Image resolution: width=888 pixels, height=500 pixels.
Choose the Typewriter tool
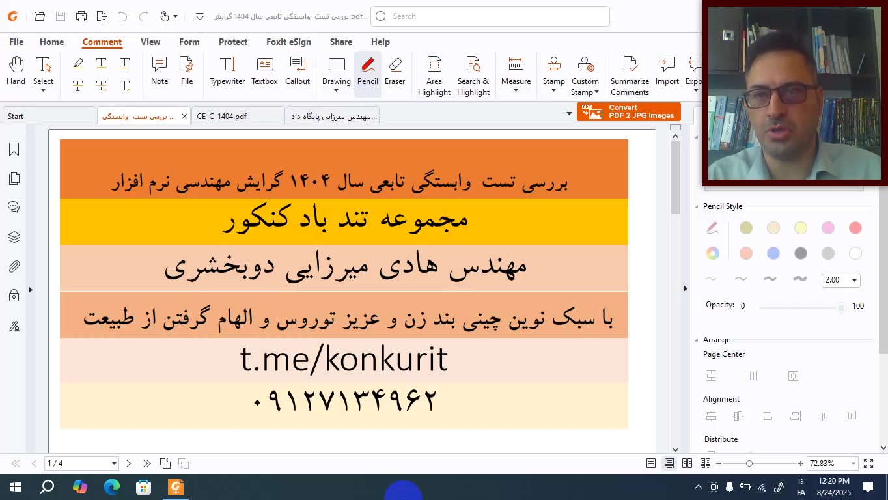[x=227, y=71]
